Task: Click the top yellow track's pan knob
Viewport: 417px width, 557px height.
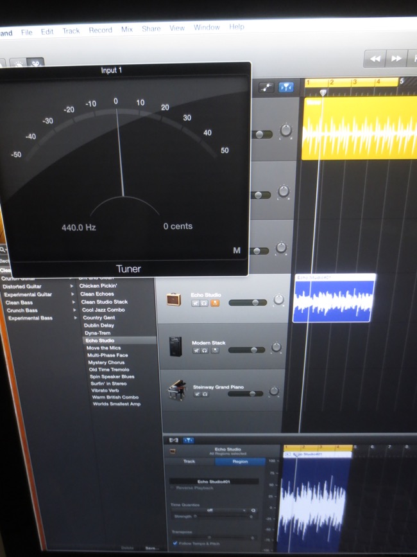Action: [x=285, y=130]
